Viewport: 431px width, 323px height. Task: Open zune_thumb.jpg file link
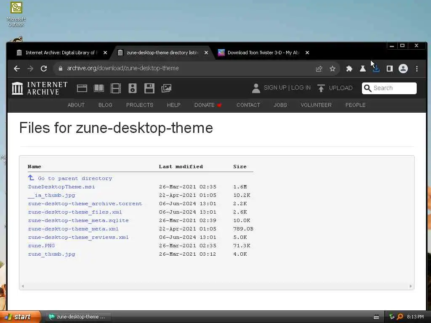click(x=51, y=254)
